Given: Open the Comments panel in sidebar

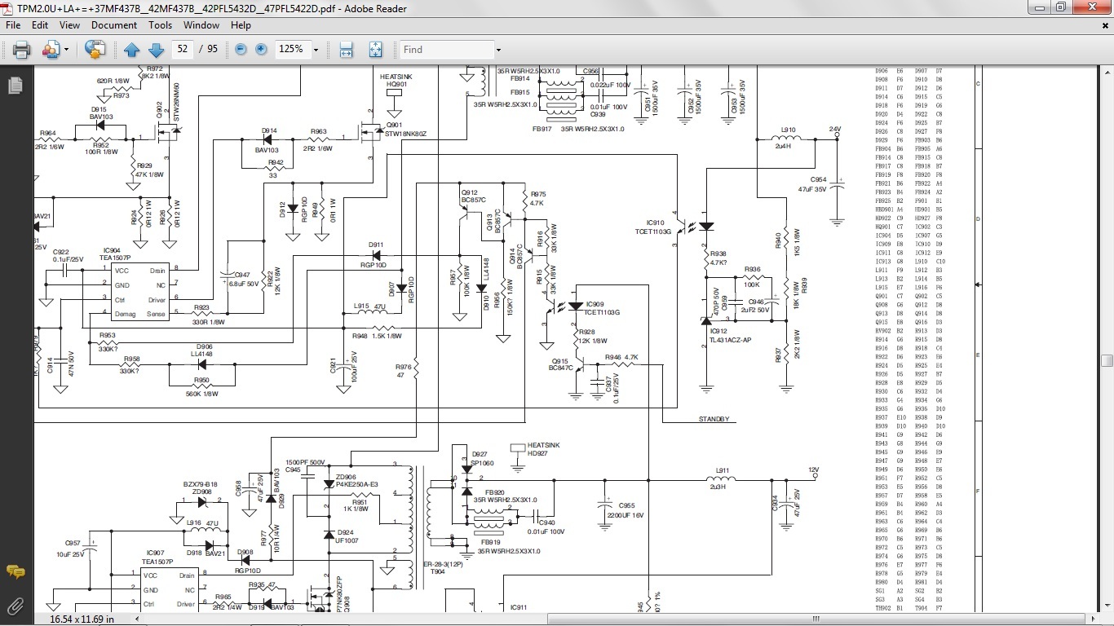Looking at the screenshot, I should tap(15, 572).
